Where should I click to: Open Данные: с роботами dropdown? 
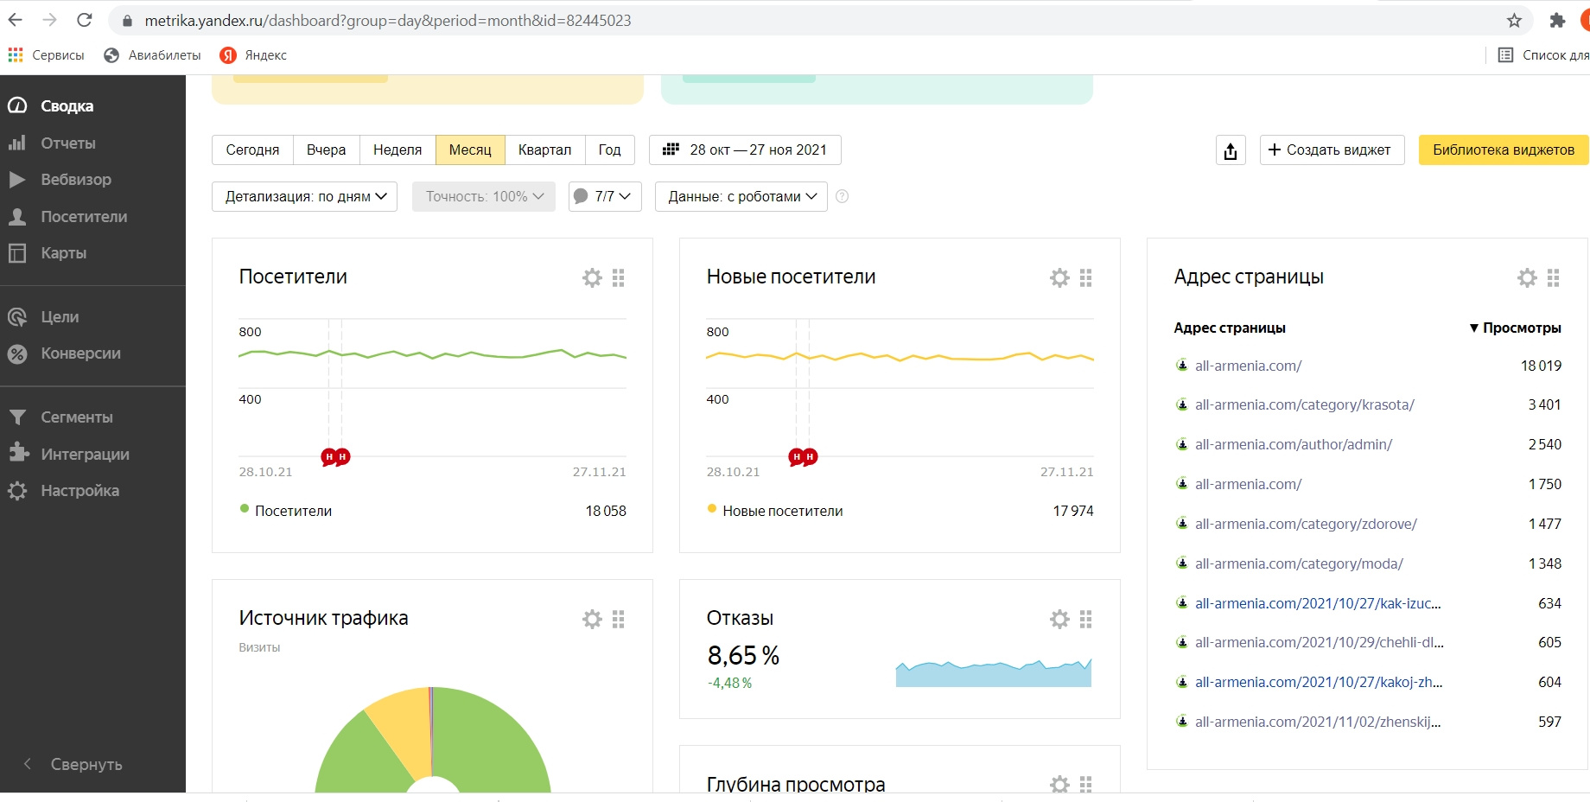pos(741,197)
